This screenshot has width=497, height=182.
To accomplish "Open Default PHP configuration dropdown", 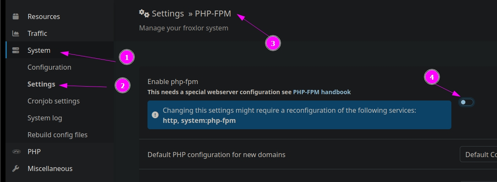I will click(x=478, y=155).
